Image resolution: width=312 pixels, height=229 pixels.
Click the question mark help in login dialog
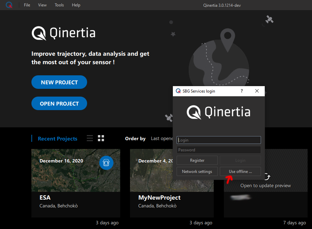pyautogui.click(x=242, y=91)
